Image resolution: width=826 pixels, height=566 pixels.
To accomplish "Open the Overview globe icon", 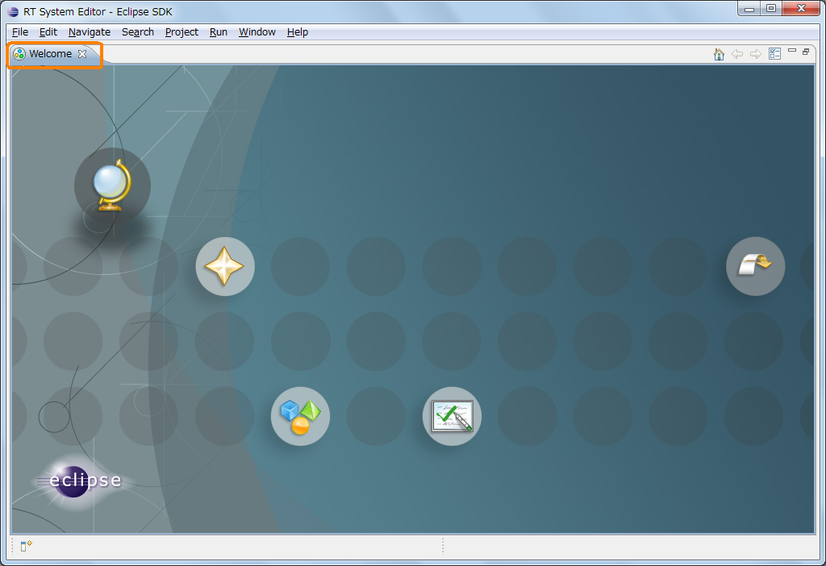I will tap(112, 185).
